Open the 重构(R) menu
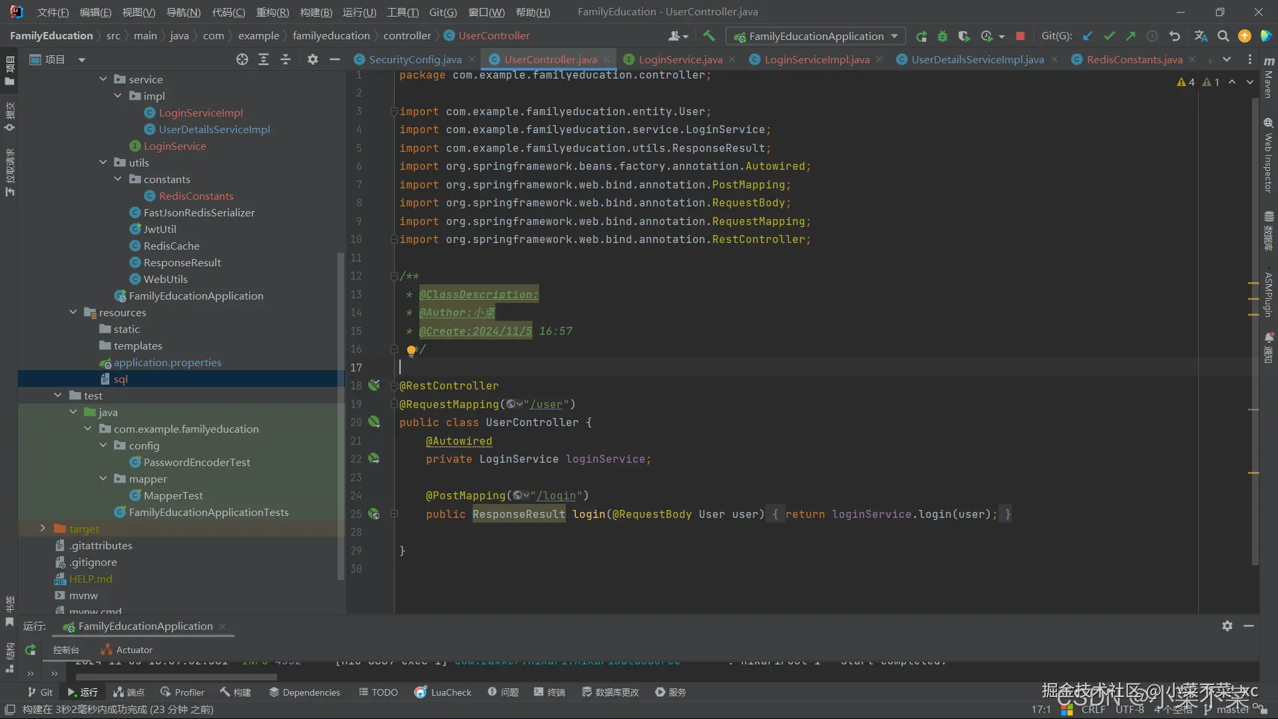Screen dimensions: 1278x719 click(272, 12)
